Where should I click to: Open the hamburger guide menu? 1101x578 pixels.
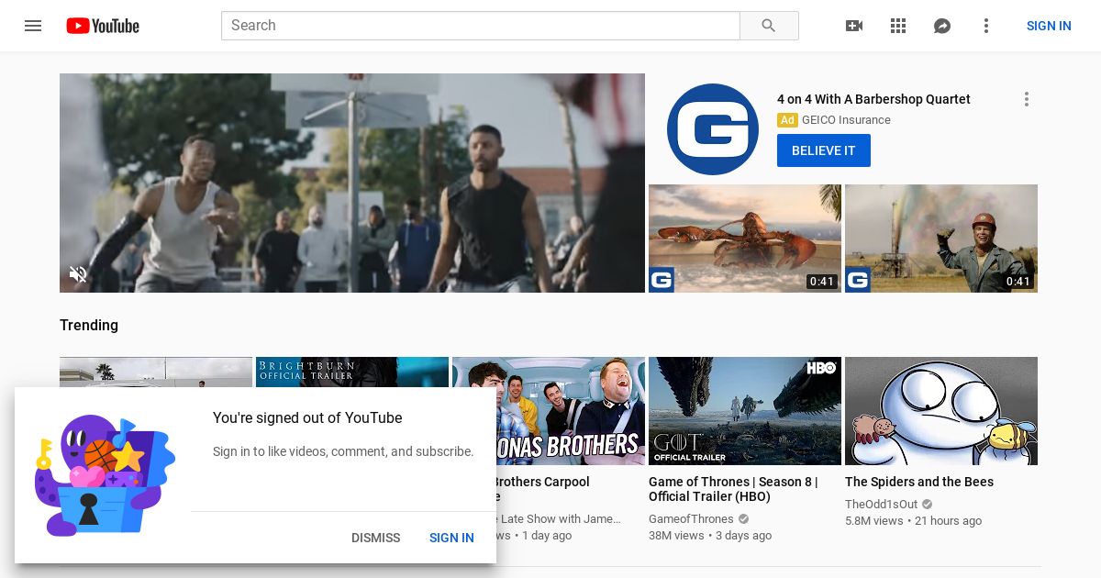33,26
